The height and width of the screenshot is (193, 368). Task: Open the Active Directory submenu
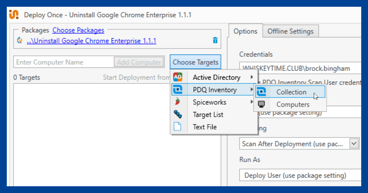point(214,77)
